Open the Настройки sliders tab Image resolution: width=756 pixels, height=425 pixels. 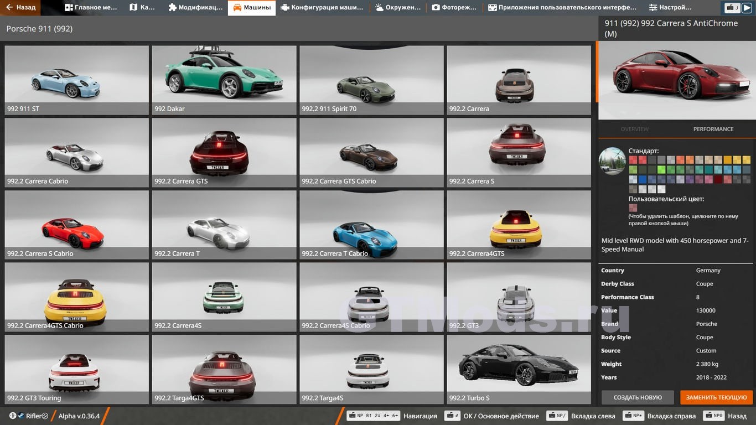pos(670,8)
